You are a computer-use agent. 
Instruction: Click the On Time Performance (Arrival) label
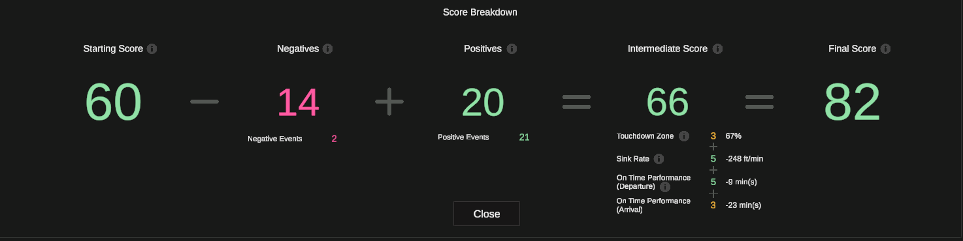(653, 205)
